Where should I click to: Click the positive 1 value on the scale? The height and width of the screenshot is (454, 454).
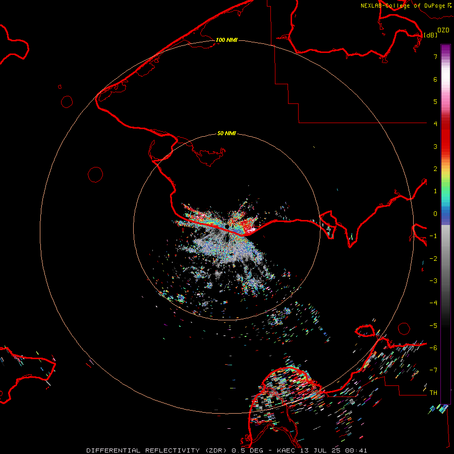435,191
